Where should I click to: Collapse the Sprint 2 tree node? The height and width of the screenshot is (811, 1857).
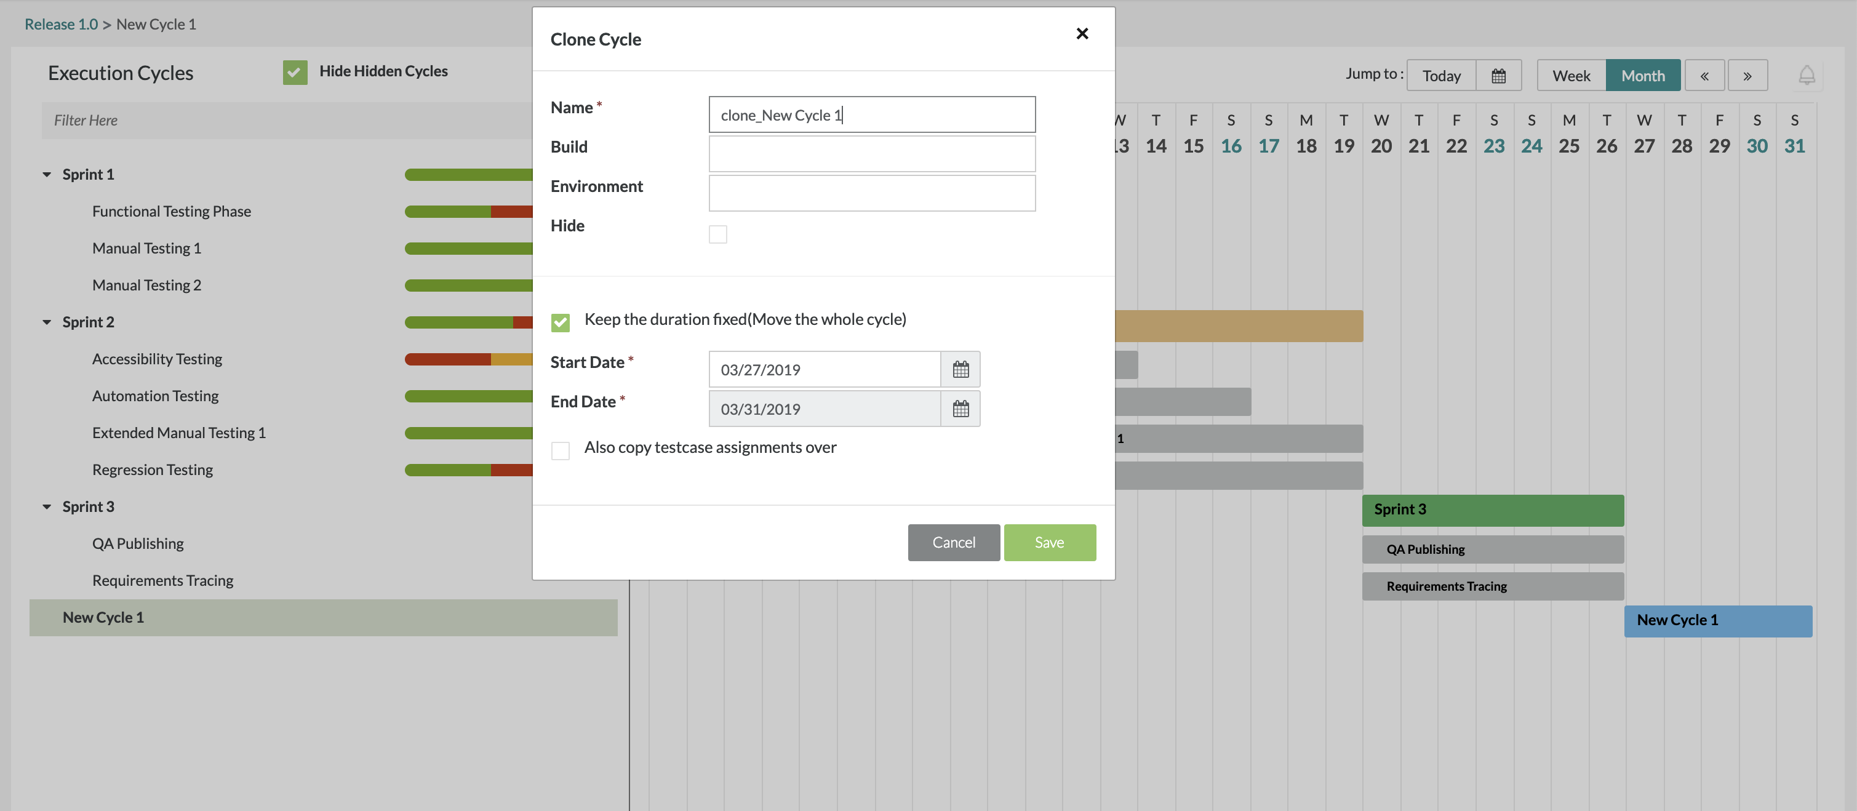pos(47,322)
